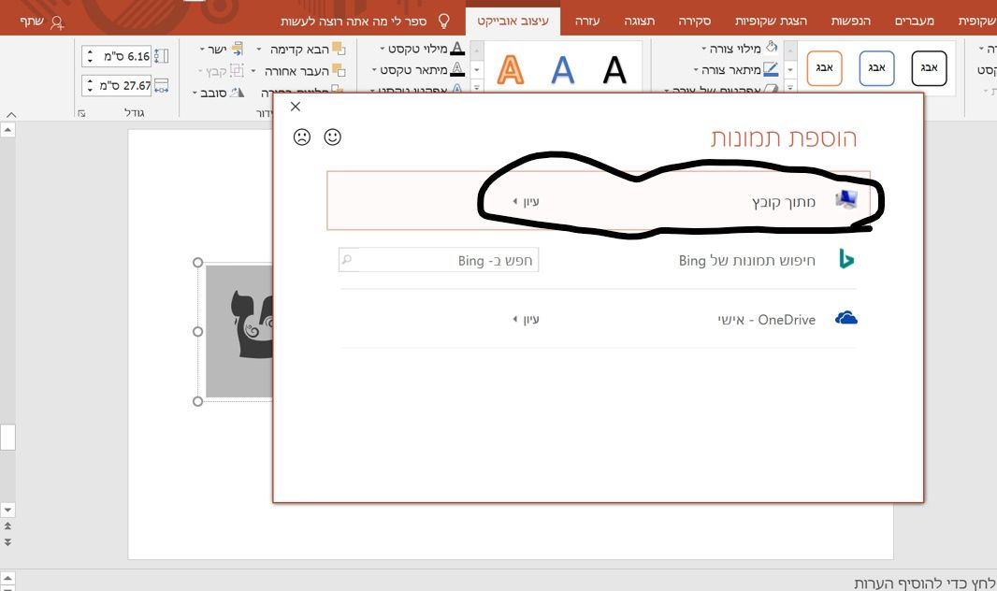Go to next slide via double-down arrow

click(7, 542)
